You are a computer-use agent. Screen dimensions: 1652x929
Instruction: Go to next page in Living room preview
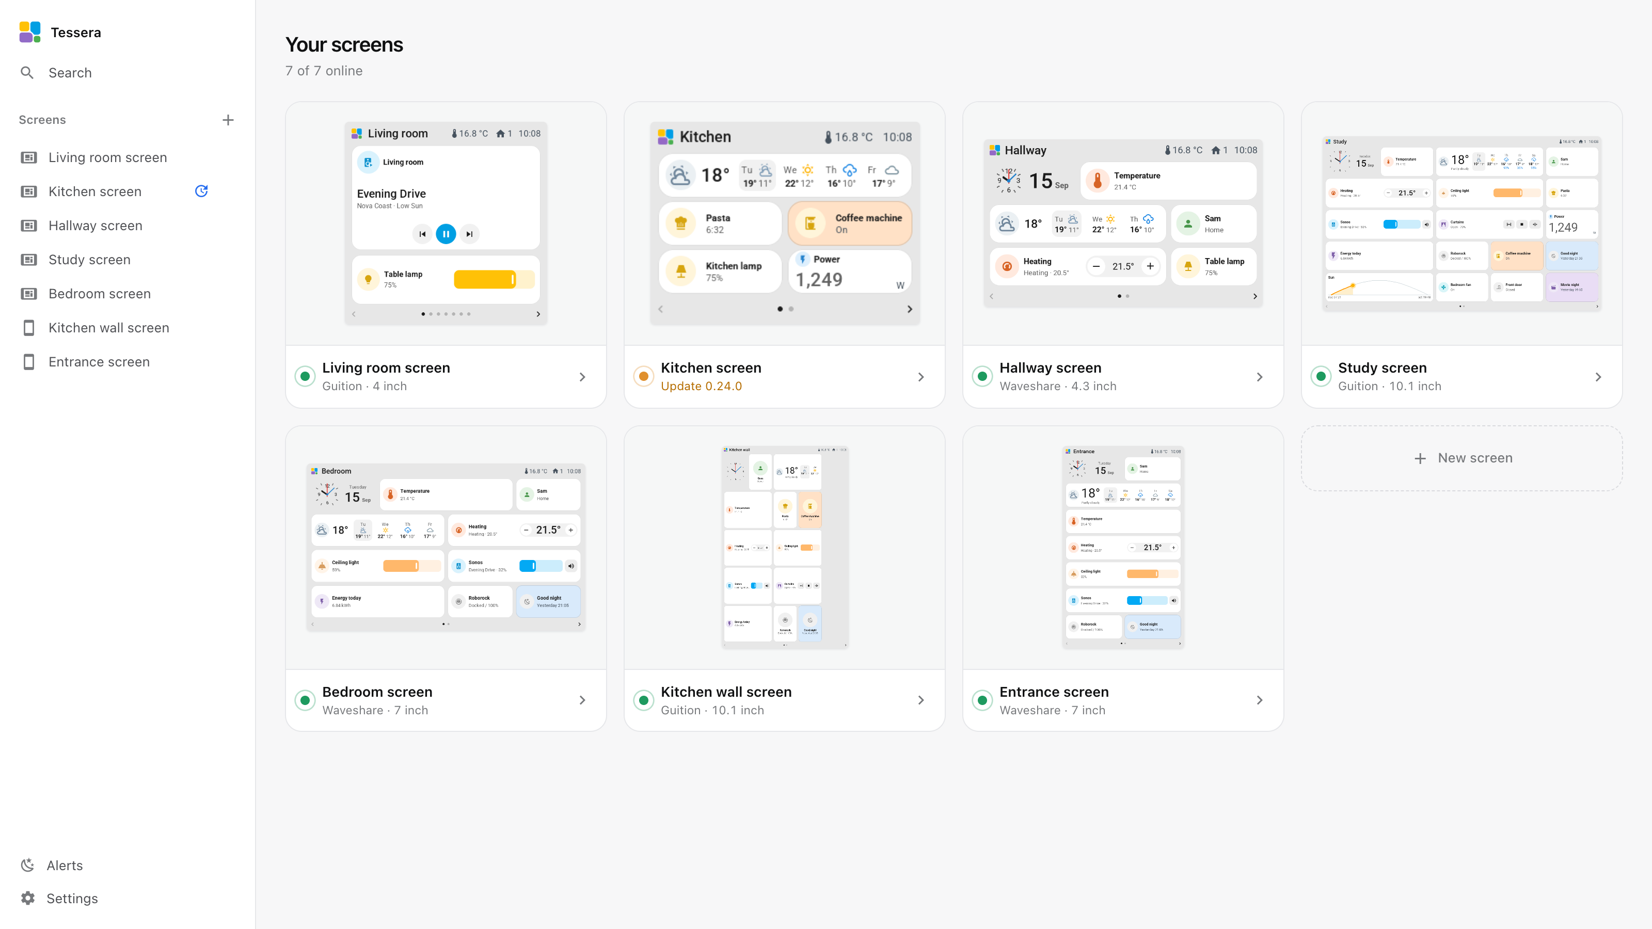coord(538,314)
